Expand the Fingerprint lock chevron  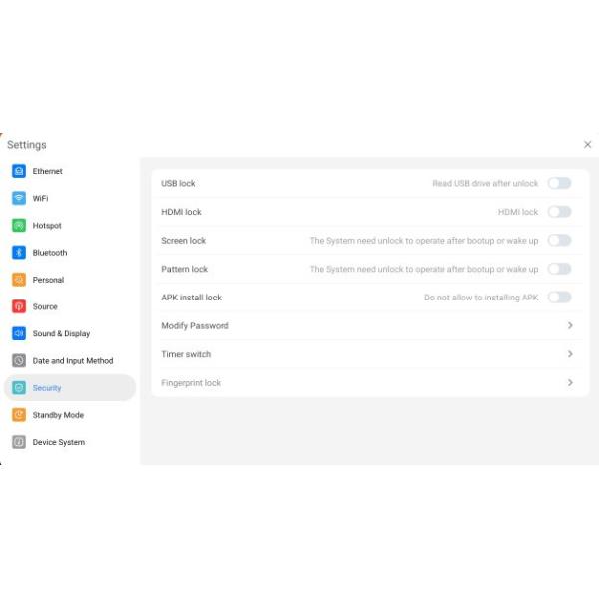[570, 382]
